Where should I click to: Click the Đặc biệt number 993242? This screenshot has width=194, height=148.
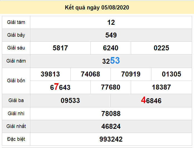point(111,139)
